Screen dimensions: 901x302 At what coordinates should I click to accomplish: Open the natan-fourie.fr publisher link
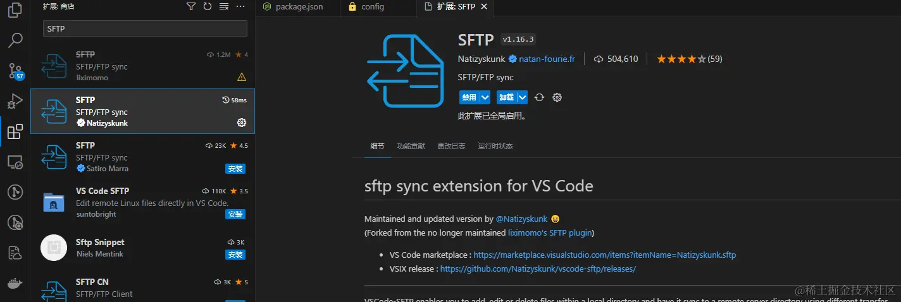pos(547,59)
